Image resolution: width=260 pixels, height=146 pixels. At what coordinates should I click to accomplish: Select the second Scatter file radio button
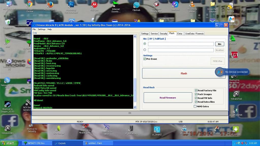145,50
